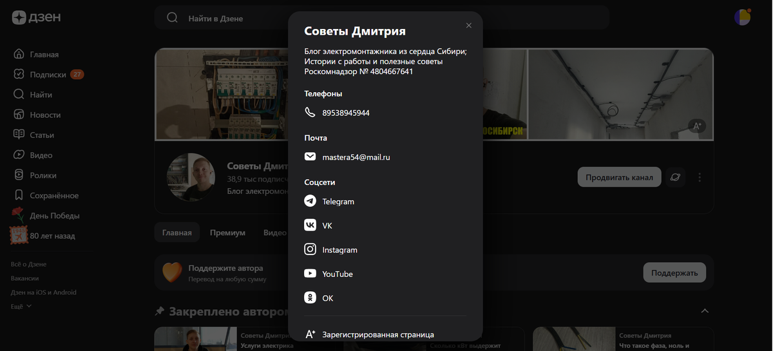Click the YouTube icon
The image size is (773, 351).
pyautogui.click(x=310, y=274)
